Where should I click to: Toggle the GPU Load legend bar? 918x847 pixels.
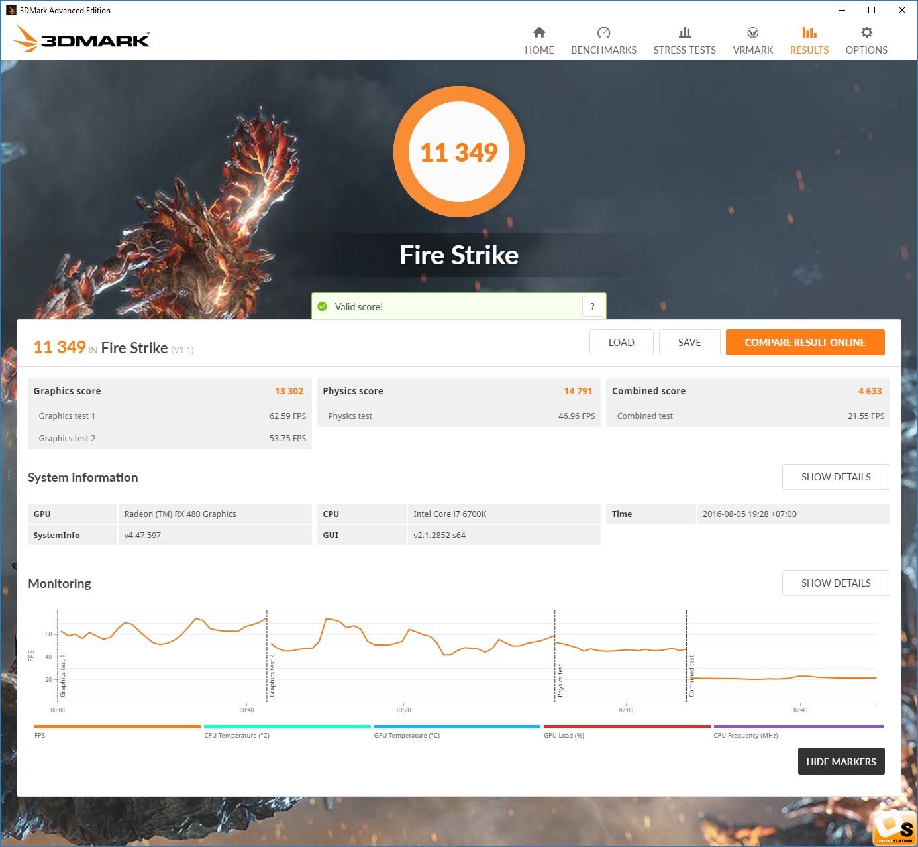coord(627,727)
